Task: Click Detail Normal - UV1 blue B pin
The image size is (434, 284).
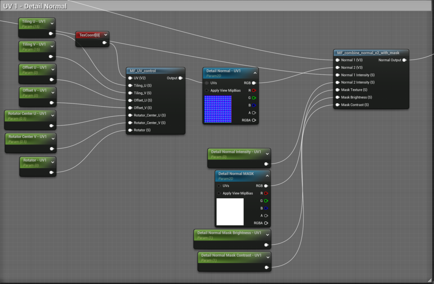Action: pos(254,105)
